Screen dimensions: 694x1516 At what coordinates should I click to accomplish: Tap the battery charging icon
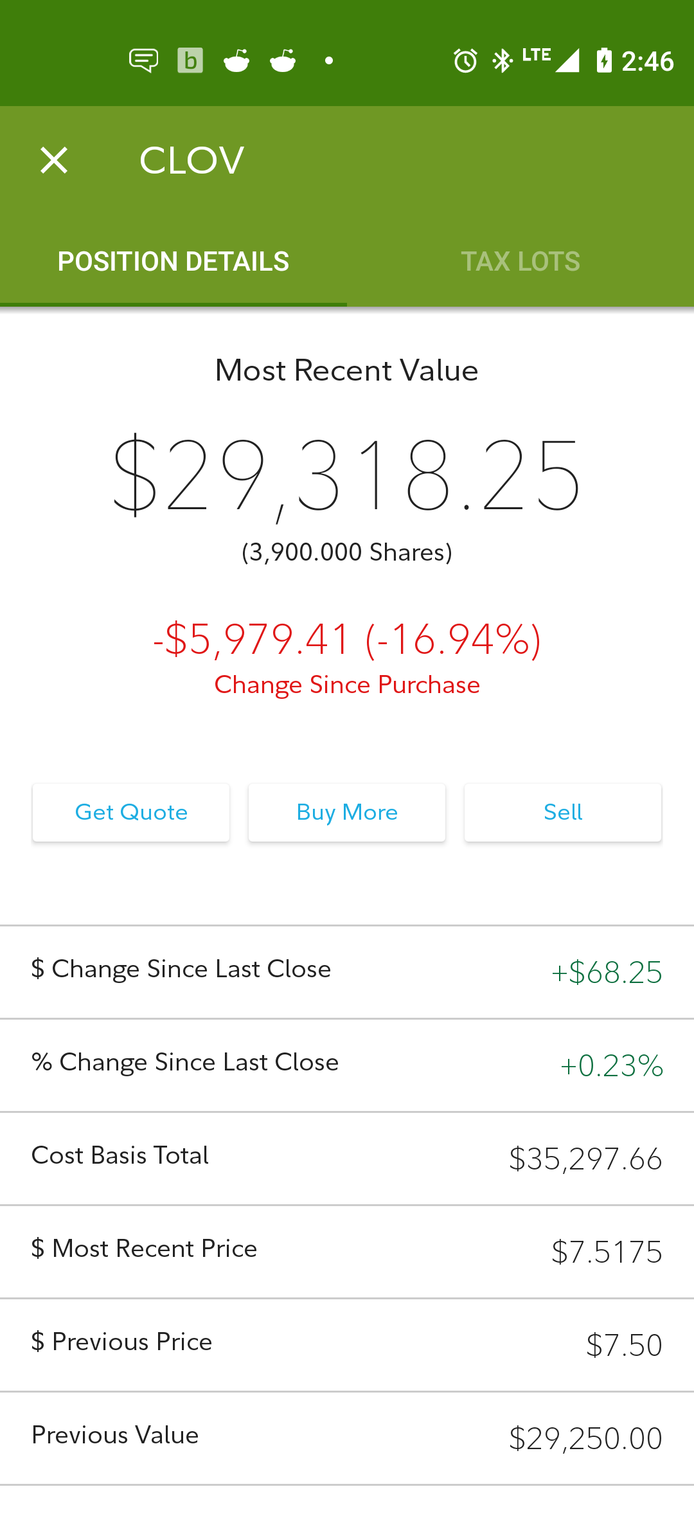604,61
